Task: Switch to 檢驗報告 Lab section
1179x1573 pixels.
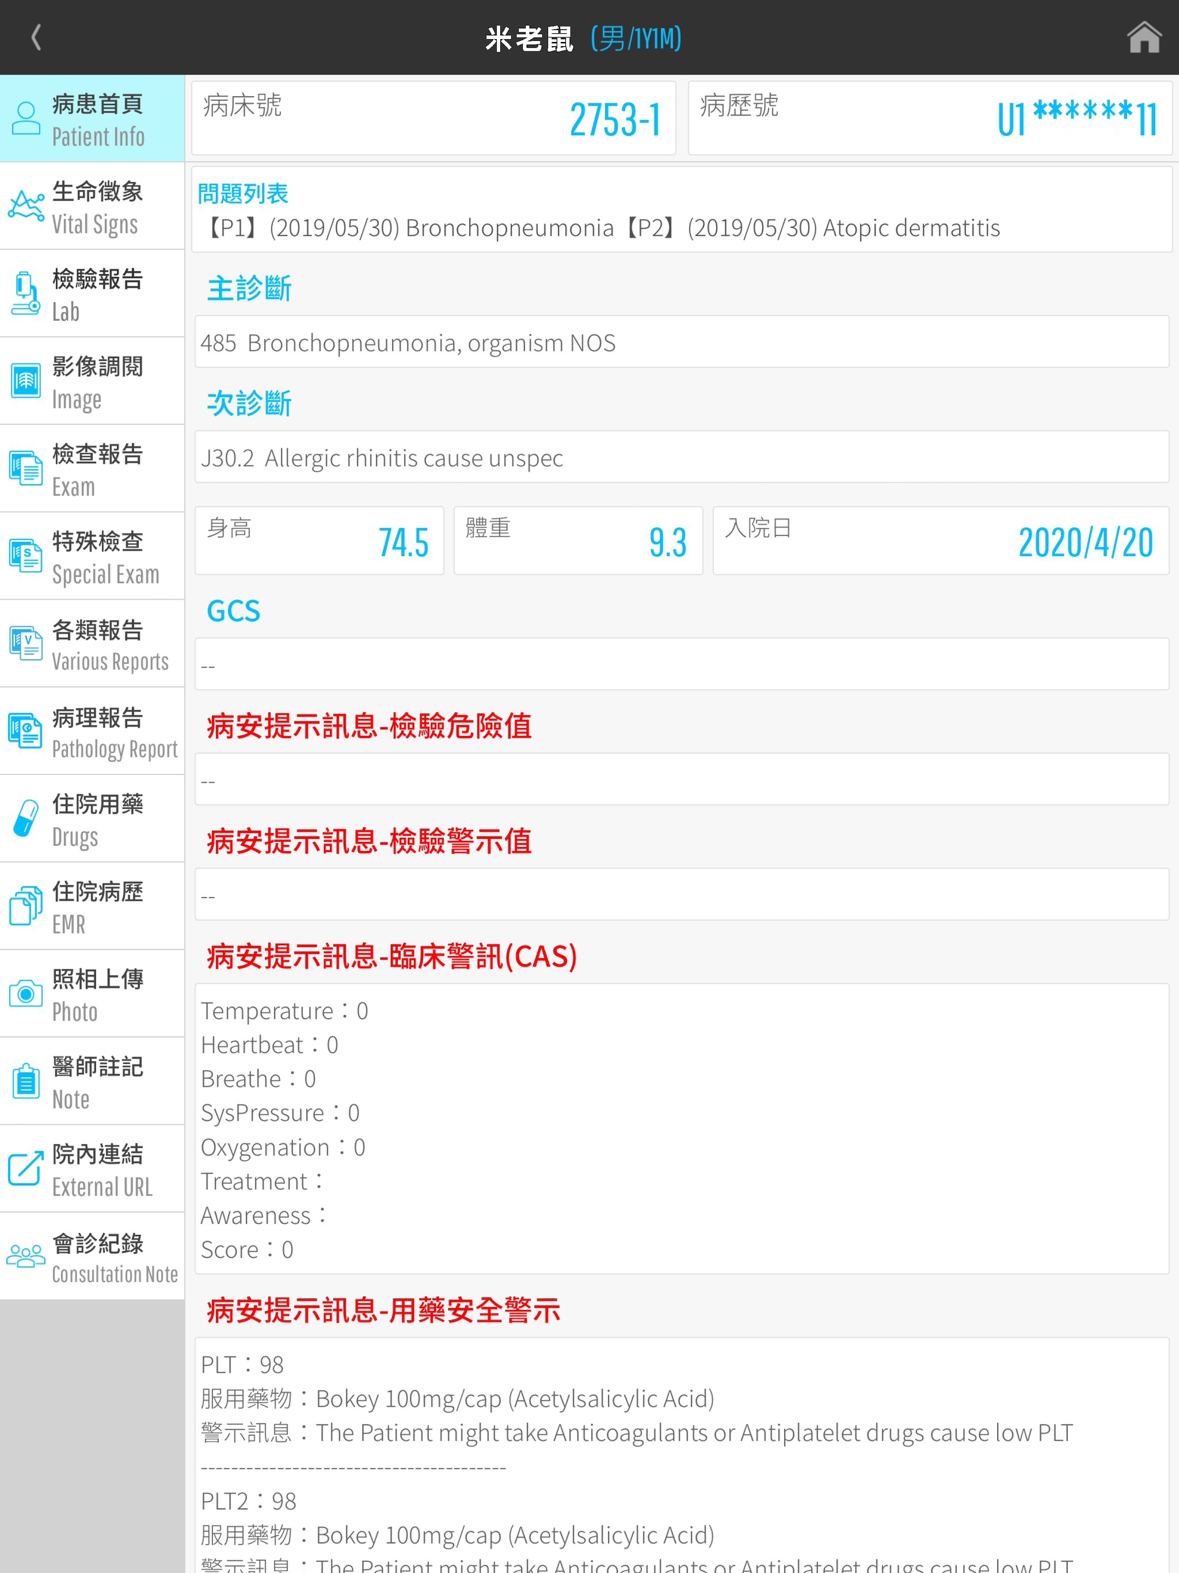Action: (x=93, y=294)
